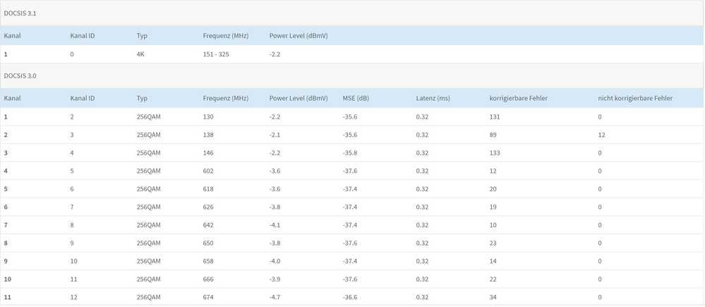The width and height of the screenshot is (705, 307).
Task: Click the uncorrectable error value 12
Action: pyautogui.click(x=601, y=134)
